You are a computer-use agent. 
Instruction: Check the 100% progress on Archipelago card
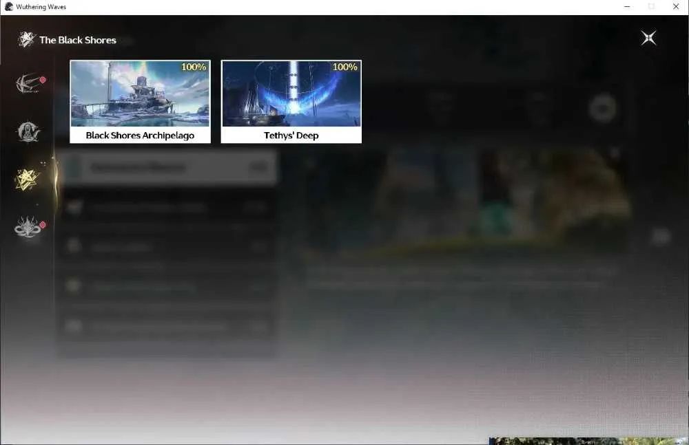194,67
